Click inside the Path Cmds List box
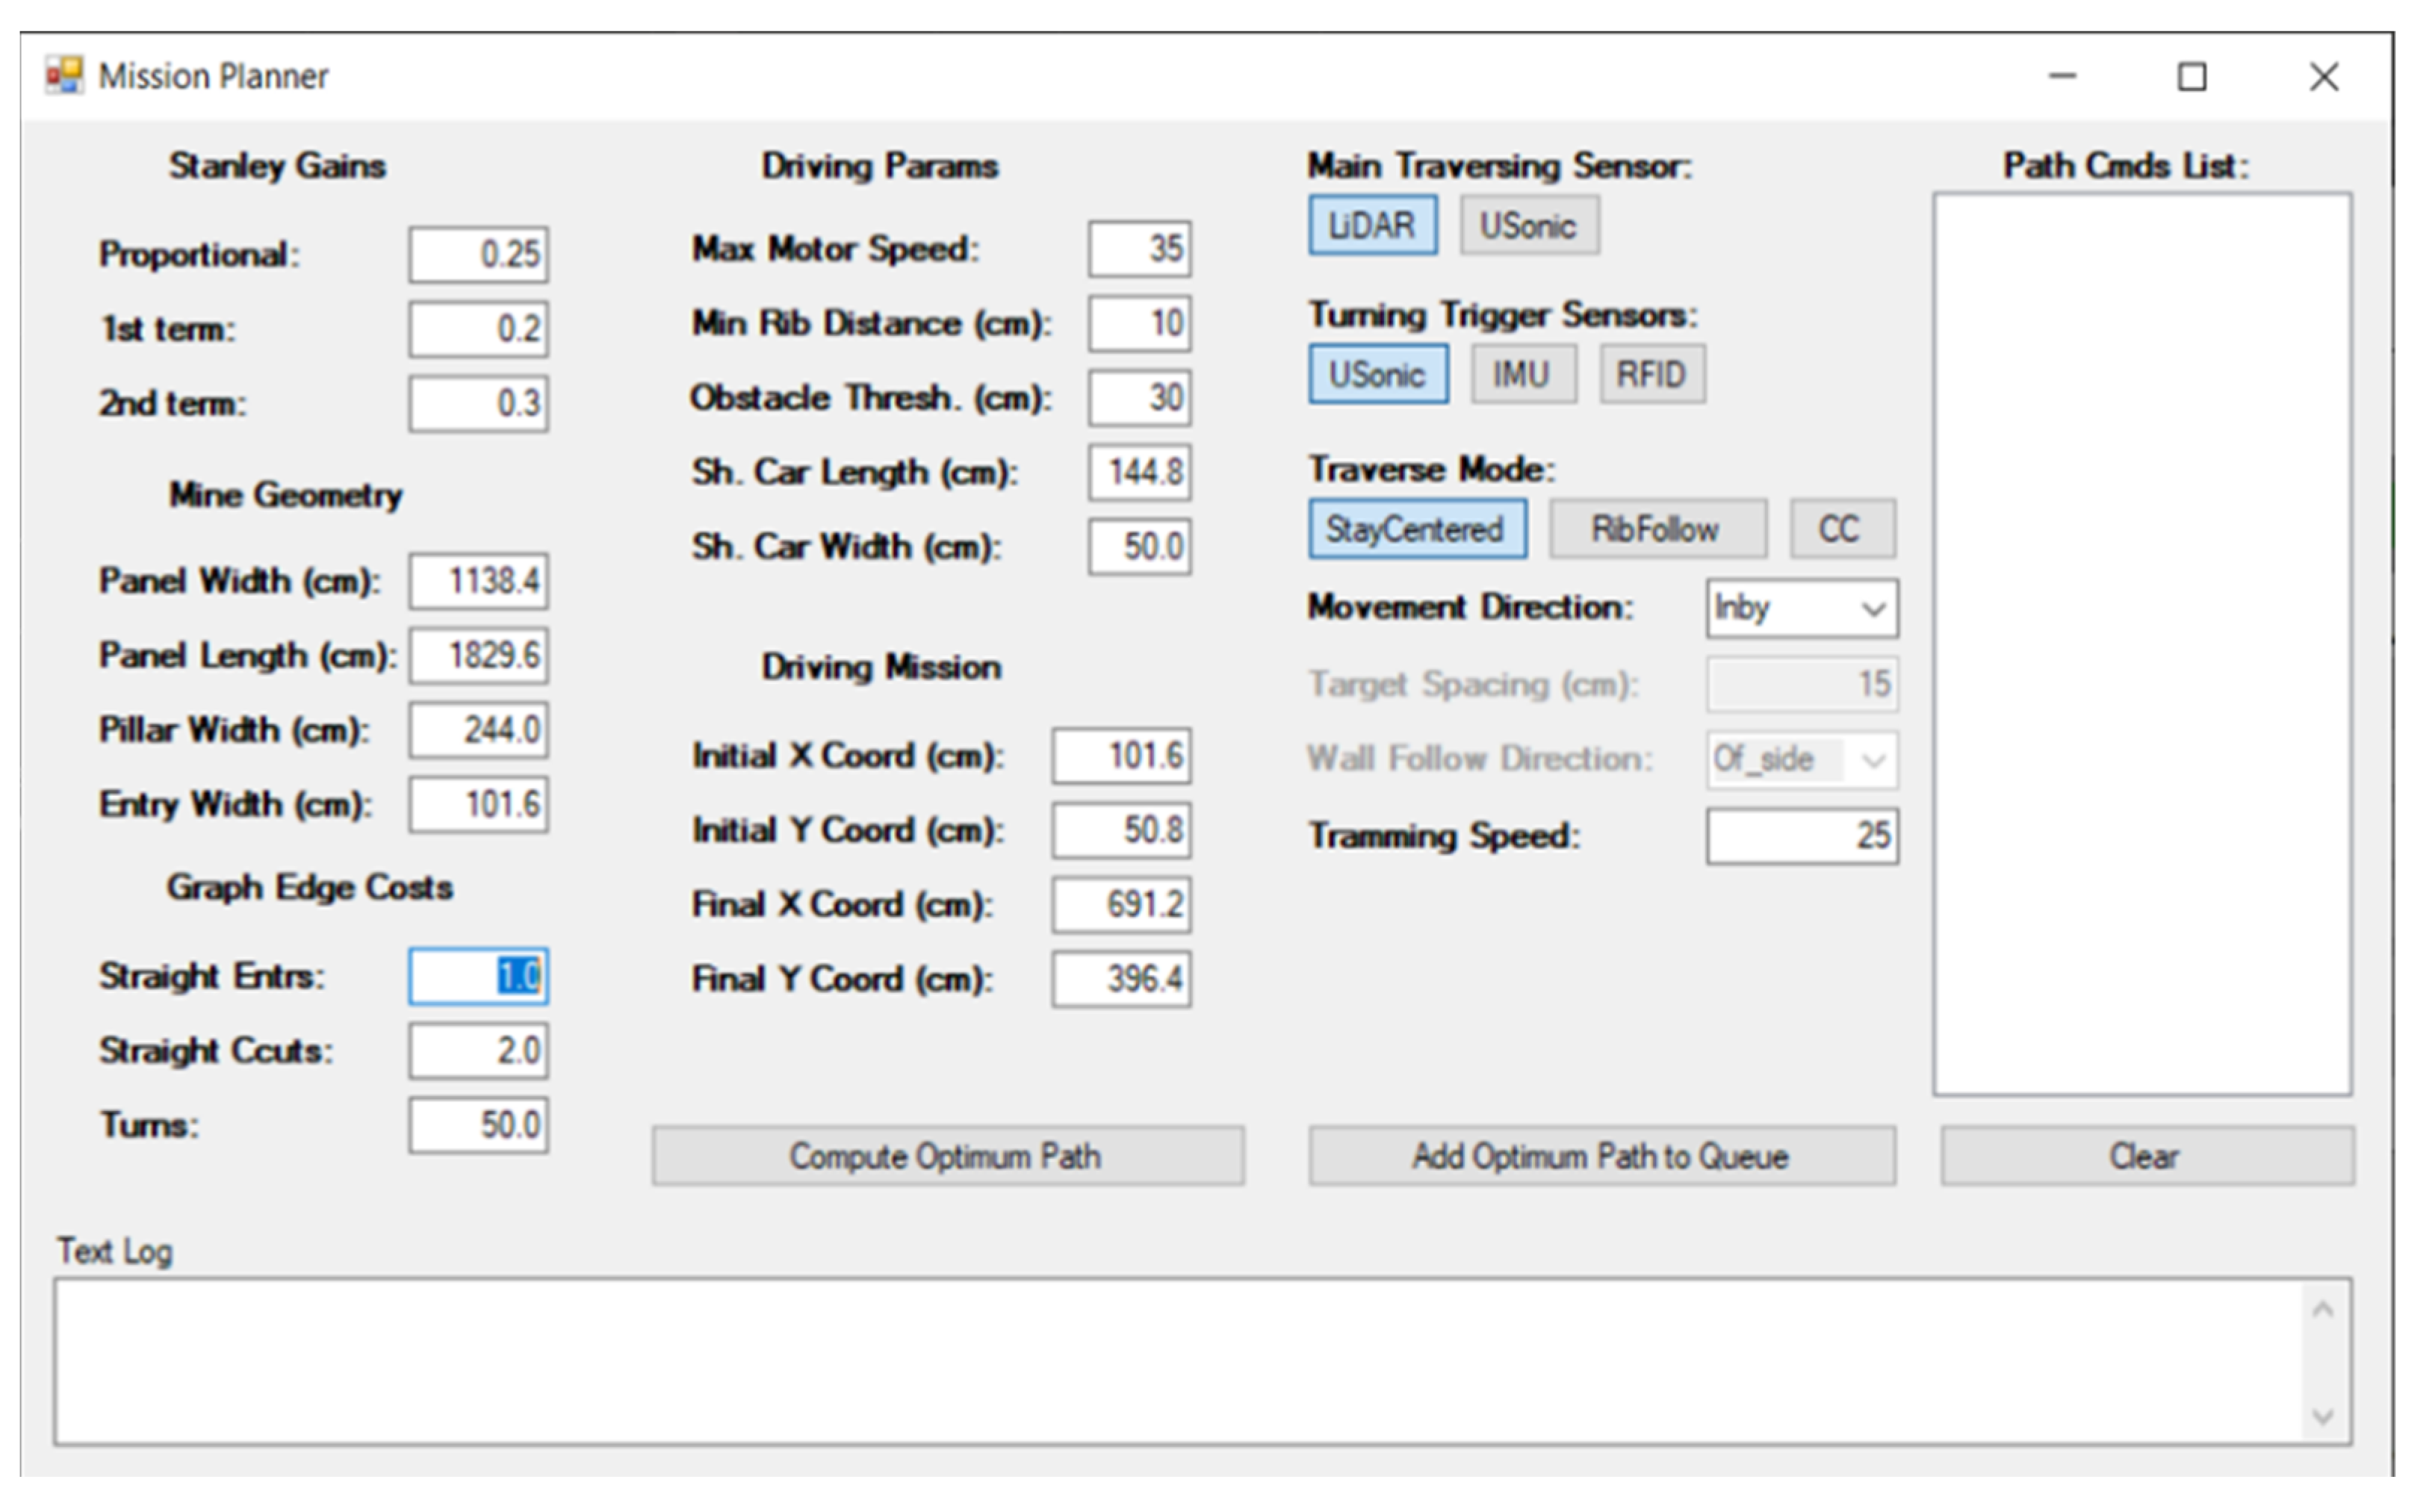The height and width of the screenshot is (1512, 2432). pos(2141,644)
